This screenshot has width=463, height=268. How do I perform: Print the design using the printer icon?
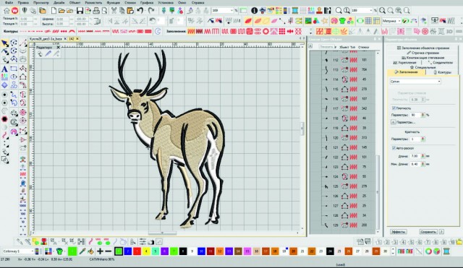click(96, 11)
